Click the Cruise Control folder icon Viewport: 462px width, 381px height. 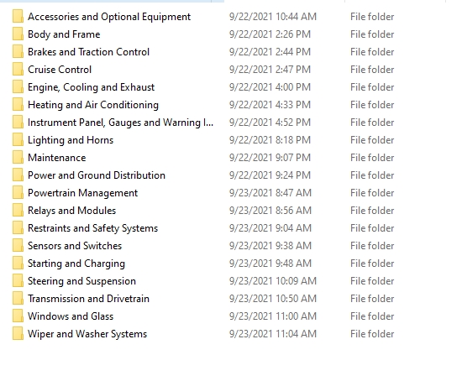[18, 70]
